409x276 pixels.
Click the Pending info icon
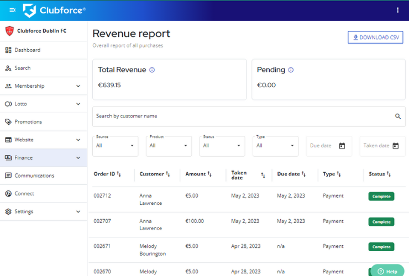coord(291,70)
